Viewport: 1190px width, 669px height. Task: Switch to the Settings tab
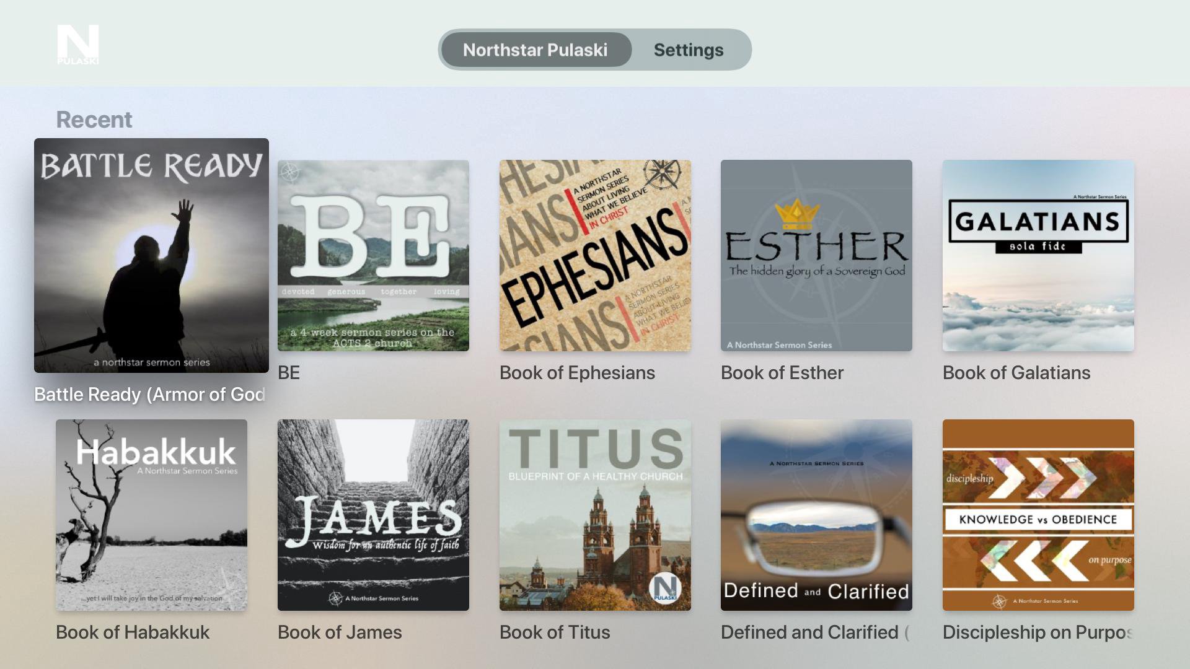(688, 50)
